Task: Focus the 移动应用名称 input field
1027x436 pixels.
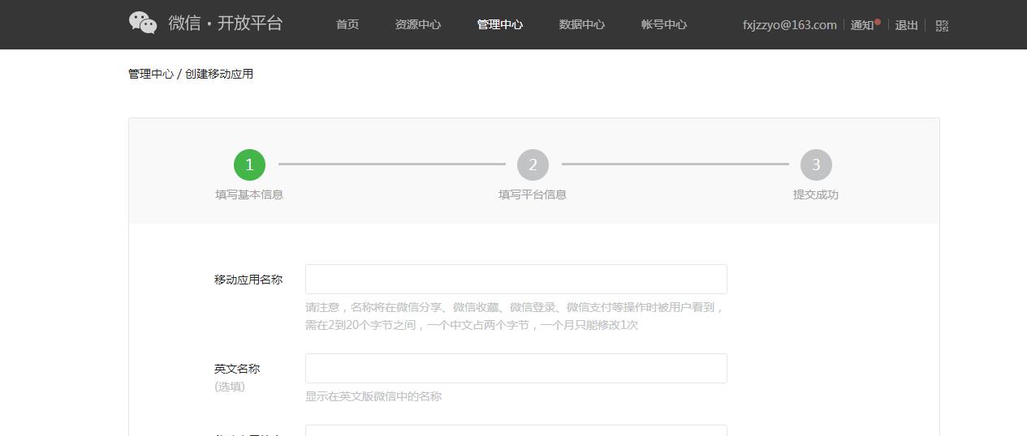Action: tap(516, 279)
